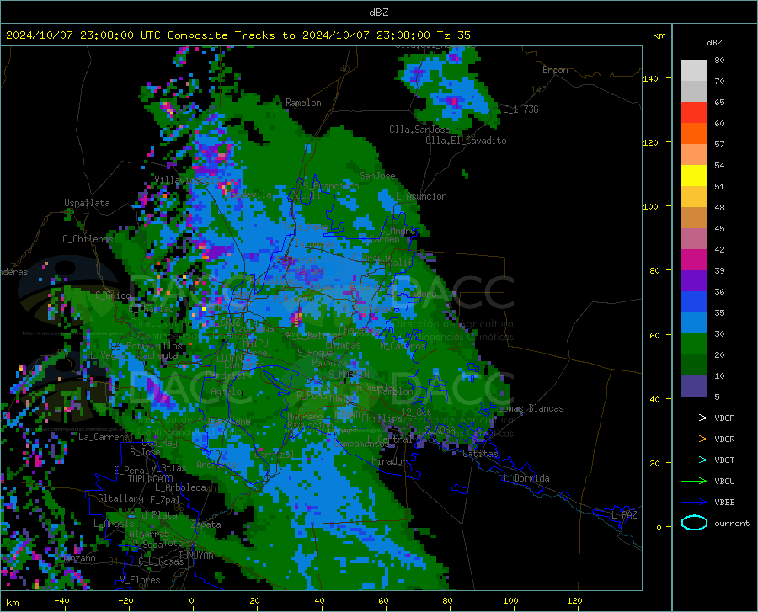Click the L_Dormida label
The height and width of the screenshot is (612, 758).
click(x=526, y=478)
